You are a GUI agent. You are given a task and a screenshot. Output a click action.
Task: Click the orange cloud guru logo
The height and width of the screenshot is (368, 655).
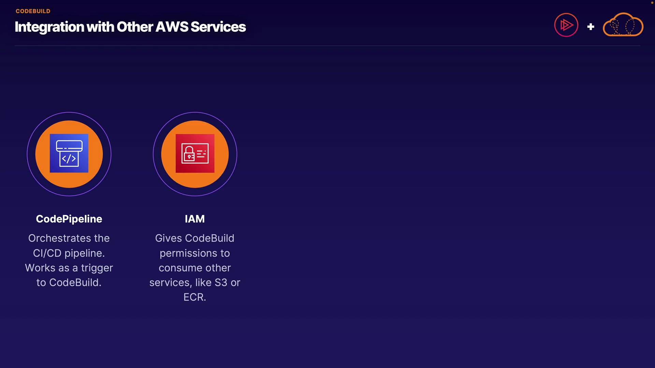(623, 25)
